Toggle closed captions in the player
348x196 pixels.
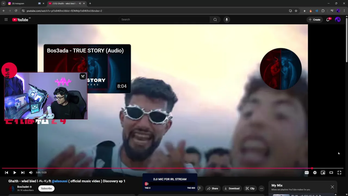pyautogui.click(x=307, y=173)
